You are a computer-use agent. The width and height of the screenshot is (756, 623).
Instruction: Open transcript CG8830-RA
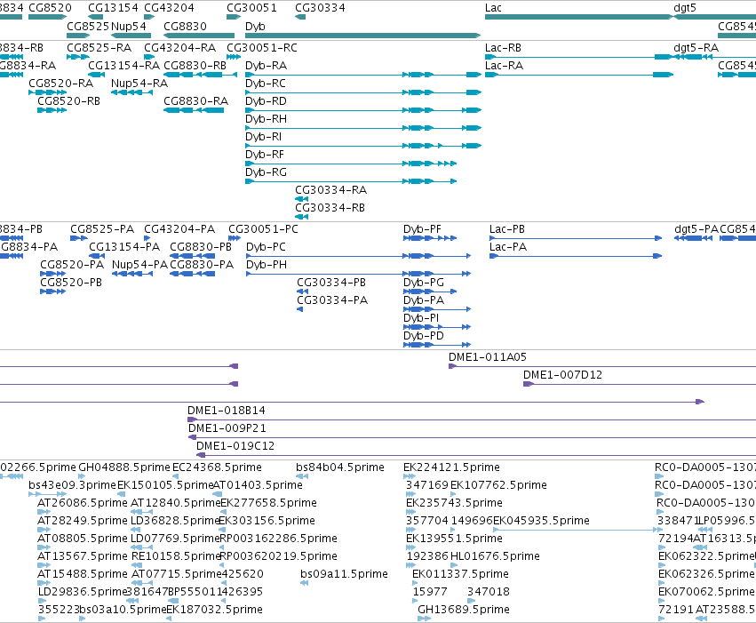[195, 101]
